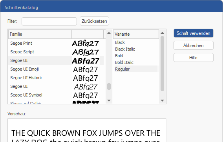Click Segoe UI Historic preview sample
The width and height of the screenshot is (223, 142).
click(x=86, y=78)
